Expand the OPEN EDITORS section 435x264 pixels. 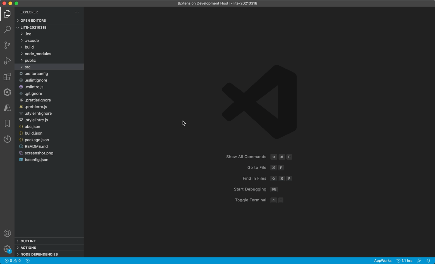49,20
